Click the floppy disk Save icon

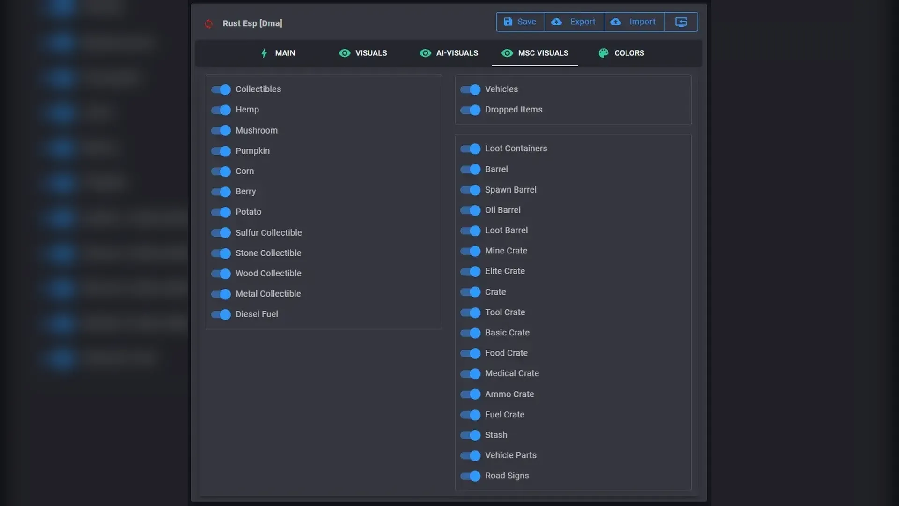coord(508,22)
